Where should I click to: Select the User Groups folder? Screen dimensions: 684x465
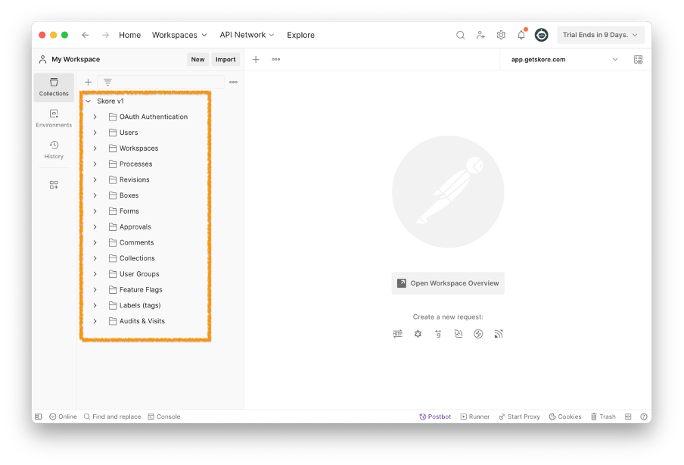(x=139, y=274)
